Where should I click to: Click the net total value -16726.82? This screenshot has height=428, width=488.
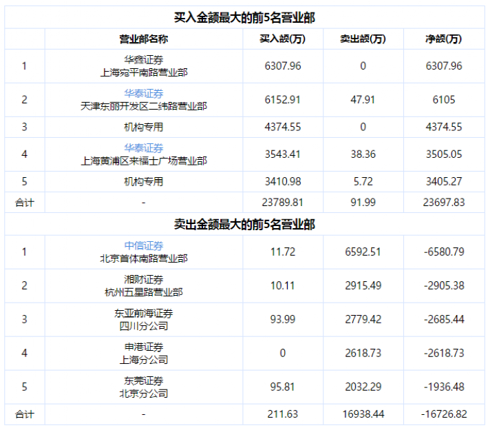444,414
